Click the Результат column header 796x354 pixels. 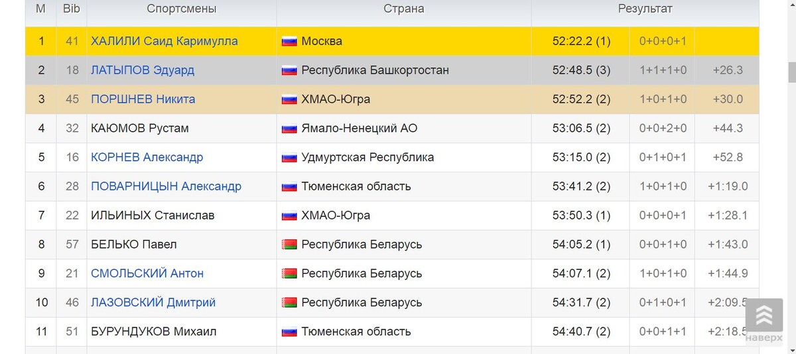645,9
